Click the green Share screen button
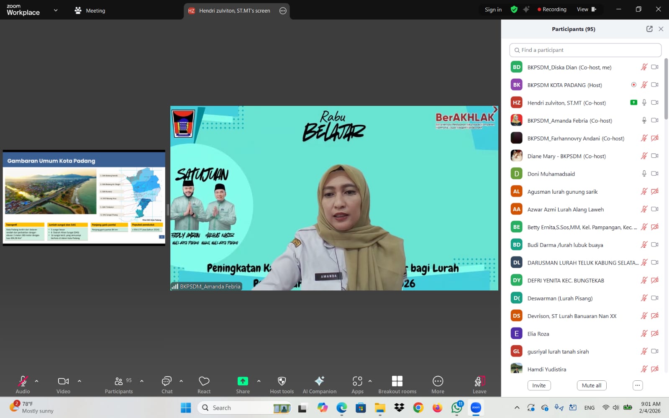The image size is (669, 418). (x=243, y=385)
